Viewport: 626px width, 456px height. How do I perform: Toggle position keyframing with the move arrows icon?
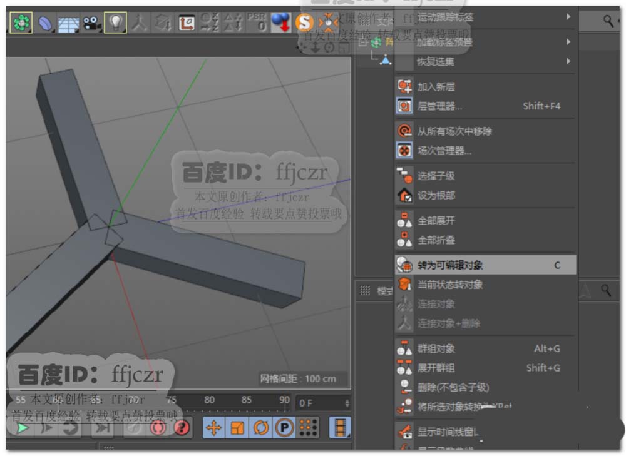(x=213, y=428)
